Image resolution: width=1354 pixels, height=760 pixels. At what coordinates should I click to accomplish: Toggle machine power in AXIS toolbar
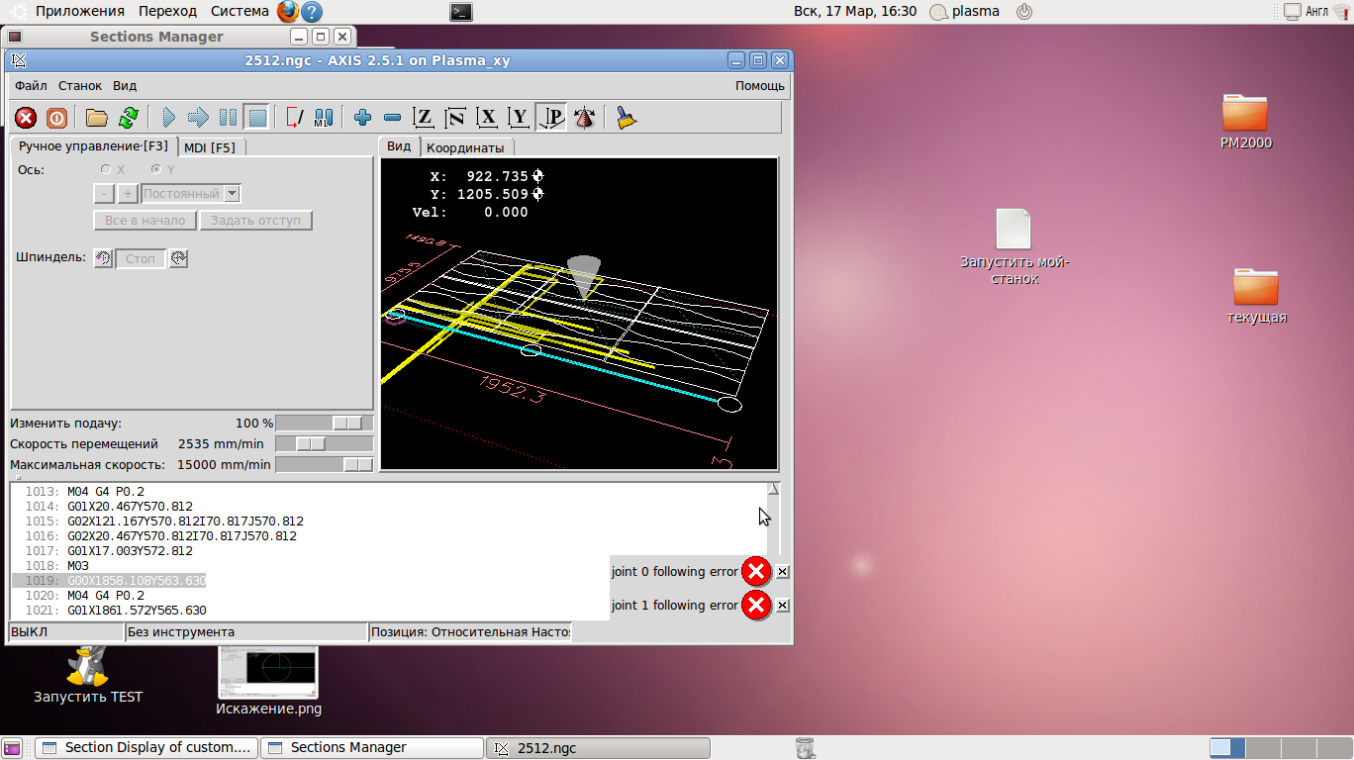57,119
